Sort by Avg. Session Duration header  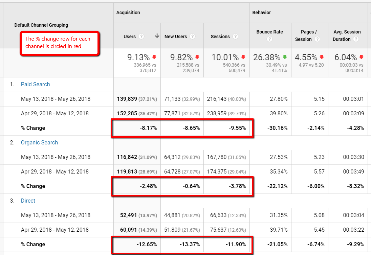pyautogui.click(x=347, y=36)
